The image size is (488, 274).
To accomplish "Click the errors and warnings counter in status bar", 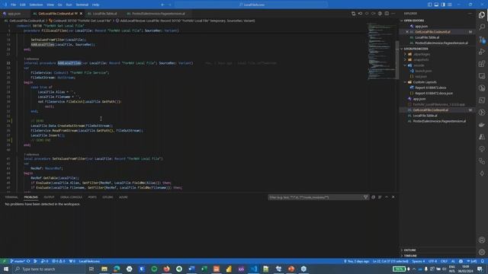I will [x=59, y=261].
